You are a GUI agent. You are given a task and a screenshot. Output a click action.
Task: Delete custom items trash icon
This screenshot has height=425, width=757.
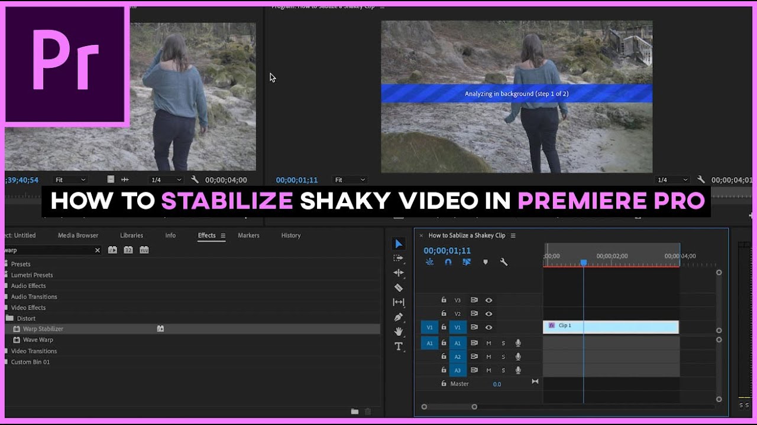coord(368,411)
